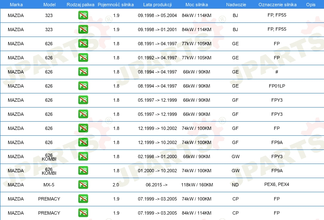Image resolution: width=324 pixels, height=220 pixels.
Task: Click fuel icon in MX-5 row
Action: pyautogui.click(x=83, y=184)
